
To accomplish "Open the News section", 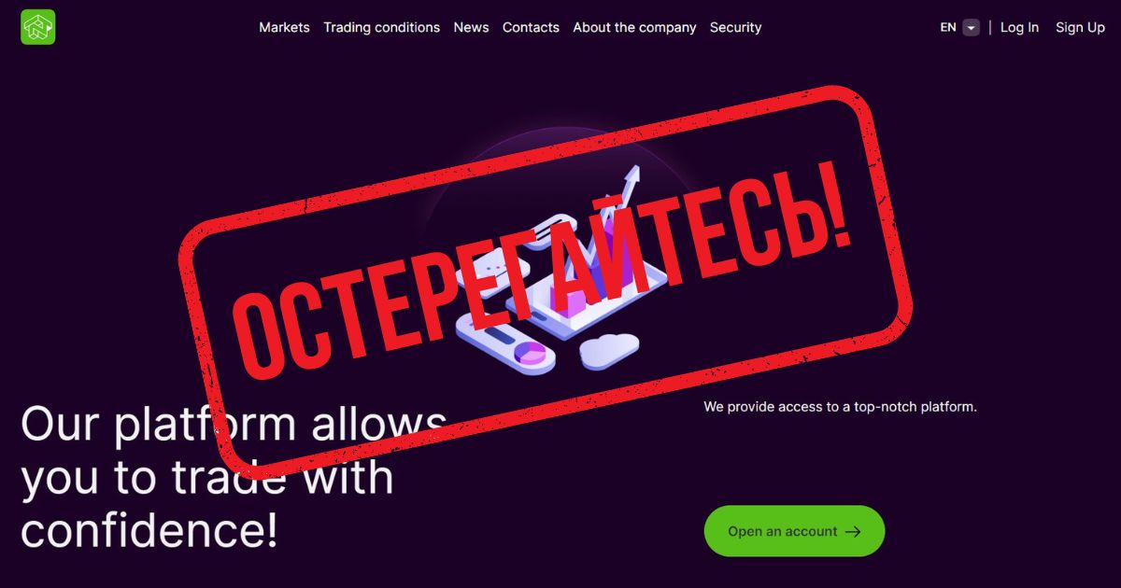I will click(471, 28).
